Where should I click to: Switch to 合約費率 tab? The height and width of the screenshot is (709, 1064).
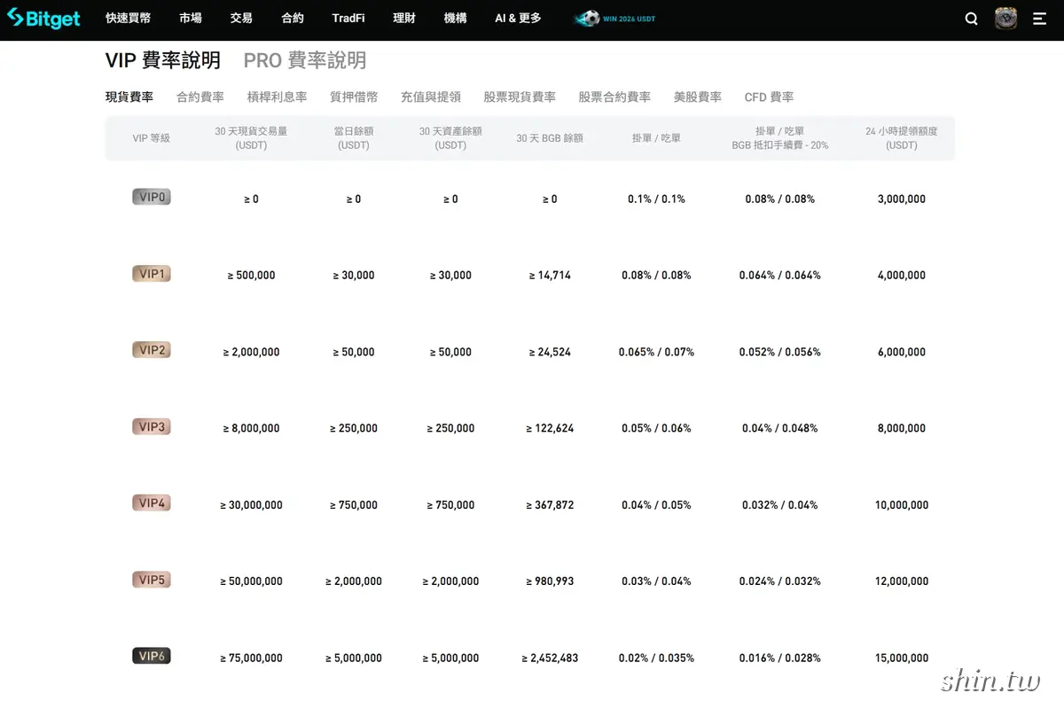200,97
